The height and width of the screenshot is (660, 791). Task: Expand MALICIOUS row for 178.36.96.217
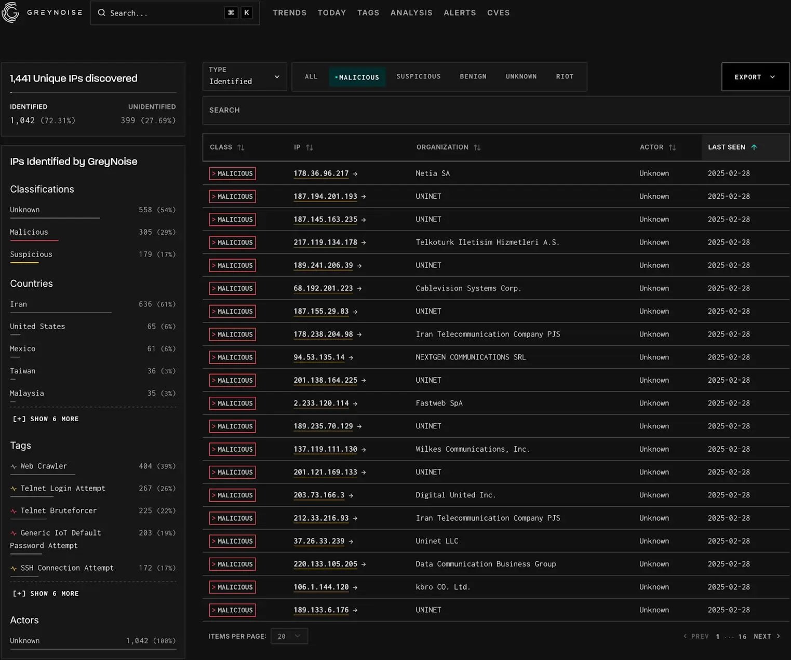point(232,173)
